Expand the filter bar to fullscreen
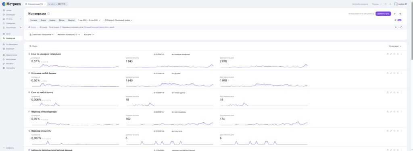This screenshot has width=413, height=151. tap(400, 27)
